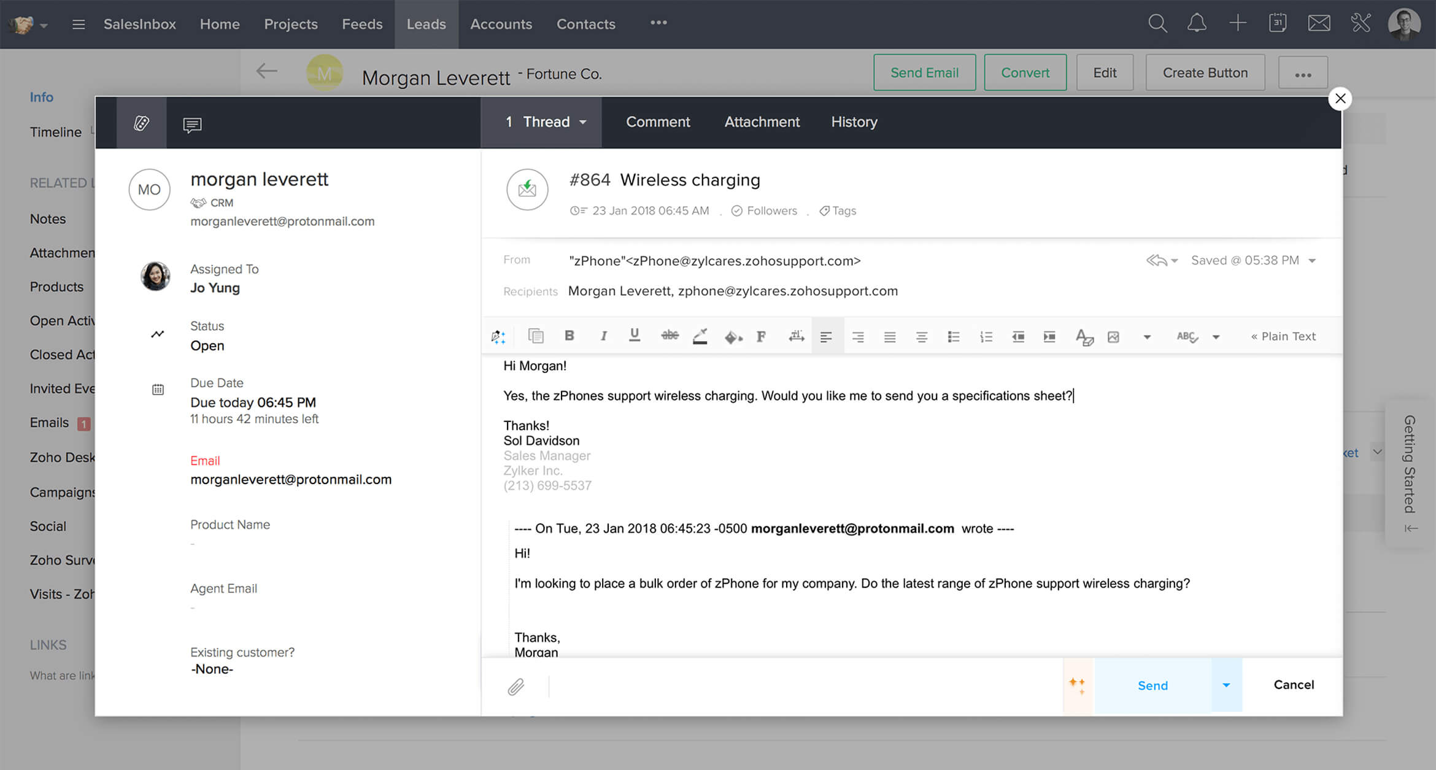This screenshot has height=770, width=1436.
Task: Click the insert image icon
Action: 1114,336
